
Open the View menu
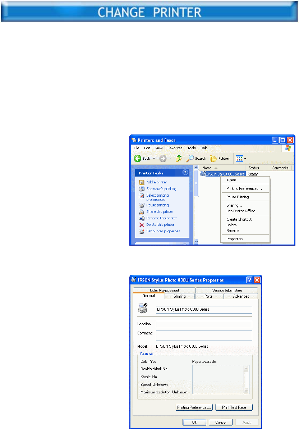pos(159,148)
